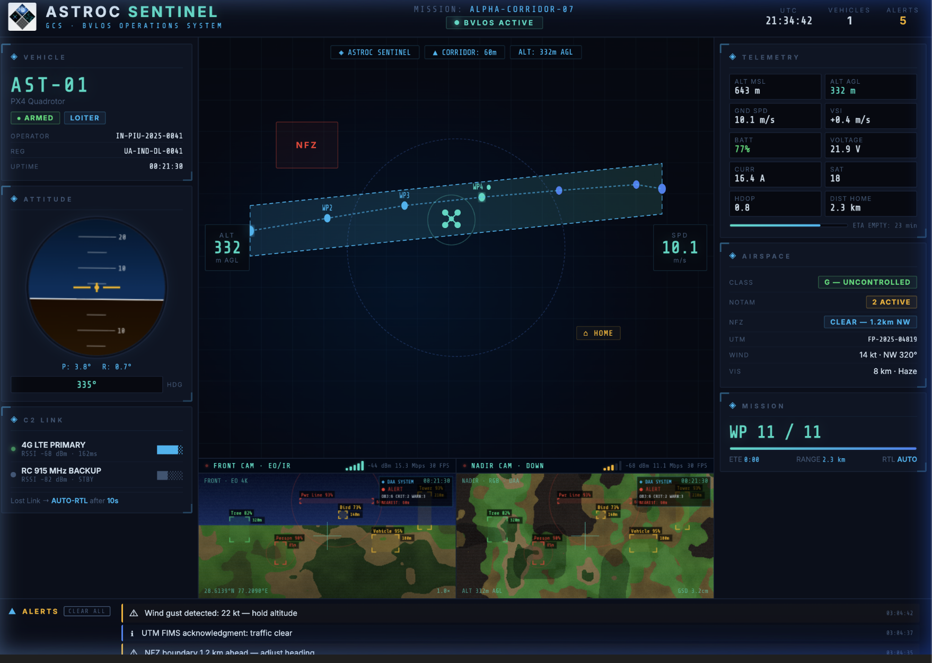This screenshot has width=932, height=663.
Task: Toggle the ARMED status badge
Action: (35, 118)
